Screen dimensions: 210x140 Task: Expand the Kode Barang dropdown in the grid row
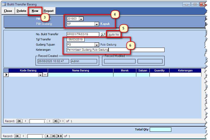[40, 75]
